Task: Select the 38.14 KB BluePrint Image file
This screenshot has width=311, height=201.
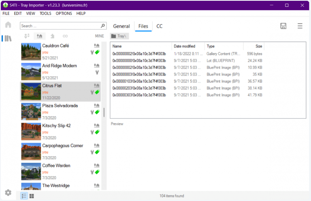Action: tap(187, 88)
